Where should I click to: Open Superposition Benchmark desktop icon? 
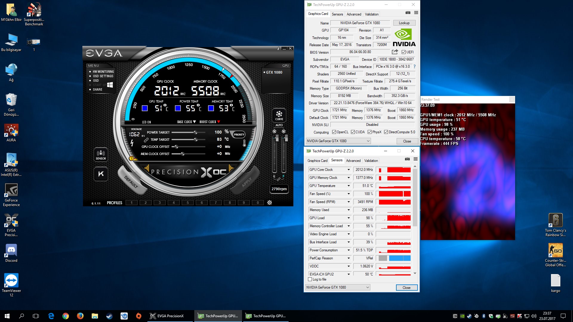point(34,14)
